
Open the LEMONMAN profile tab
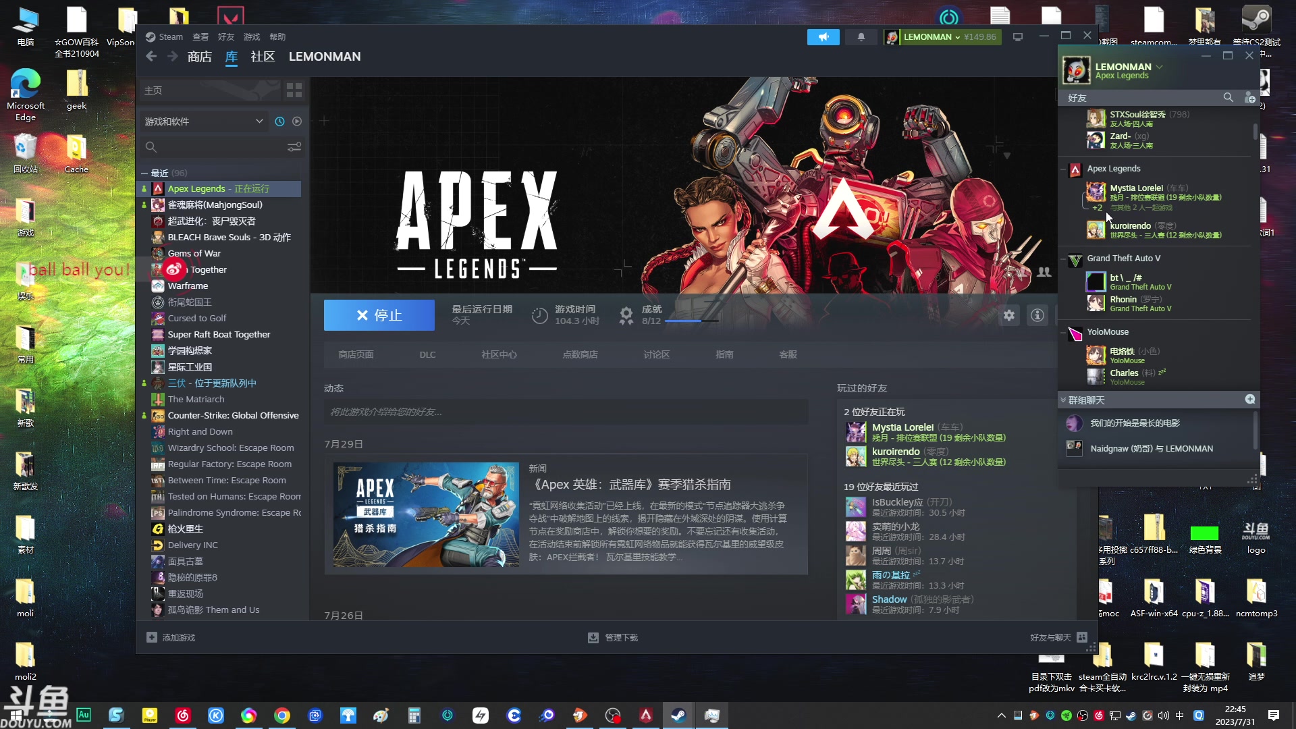coord(325,57)
